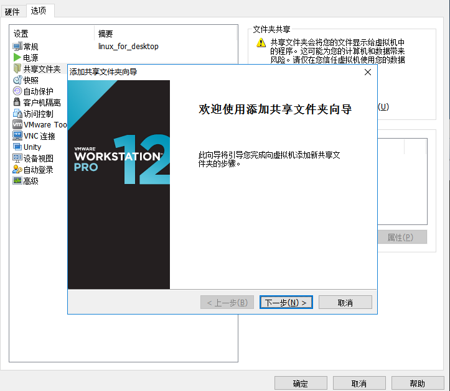Viewport: 450px width, 391px height.
Task: Click linux_for_desktop summary value
Action: [x=128, y=47]
